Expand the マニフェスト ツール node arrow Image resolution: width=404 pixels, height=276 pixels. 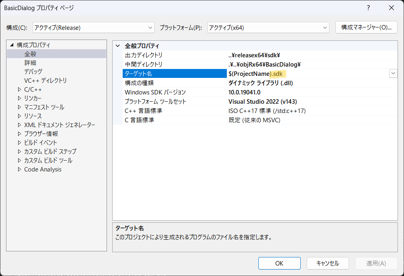point(19,107)
